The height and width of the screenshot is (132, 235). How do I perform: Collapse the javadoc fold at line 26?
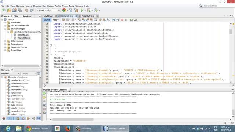pos(51,45)
